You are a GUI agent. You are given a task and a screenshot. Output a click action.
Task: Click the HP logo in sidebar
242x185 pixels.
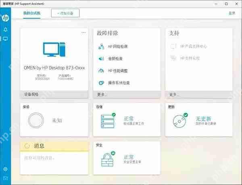pyautogui.click(x=5, y=18)
